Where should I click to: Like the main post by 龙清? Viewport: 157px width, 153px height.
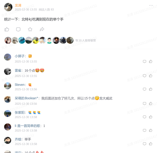[x=7, y=29]
